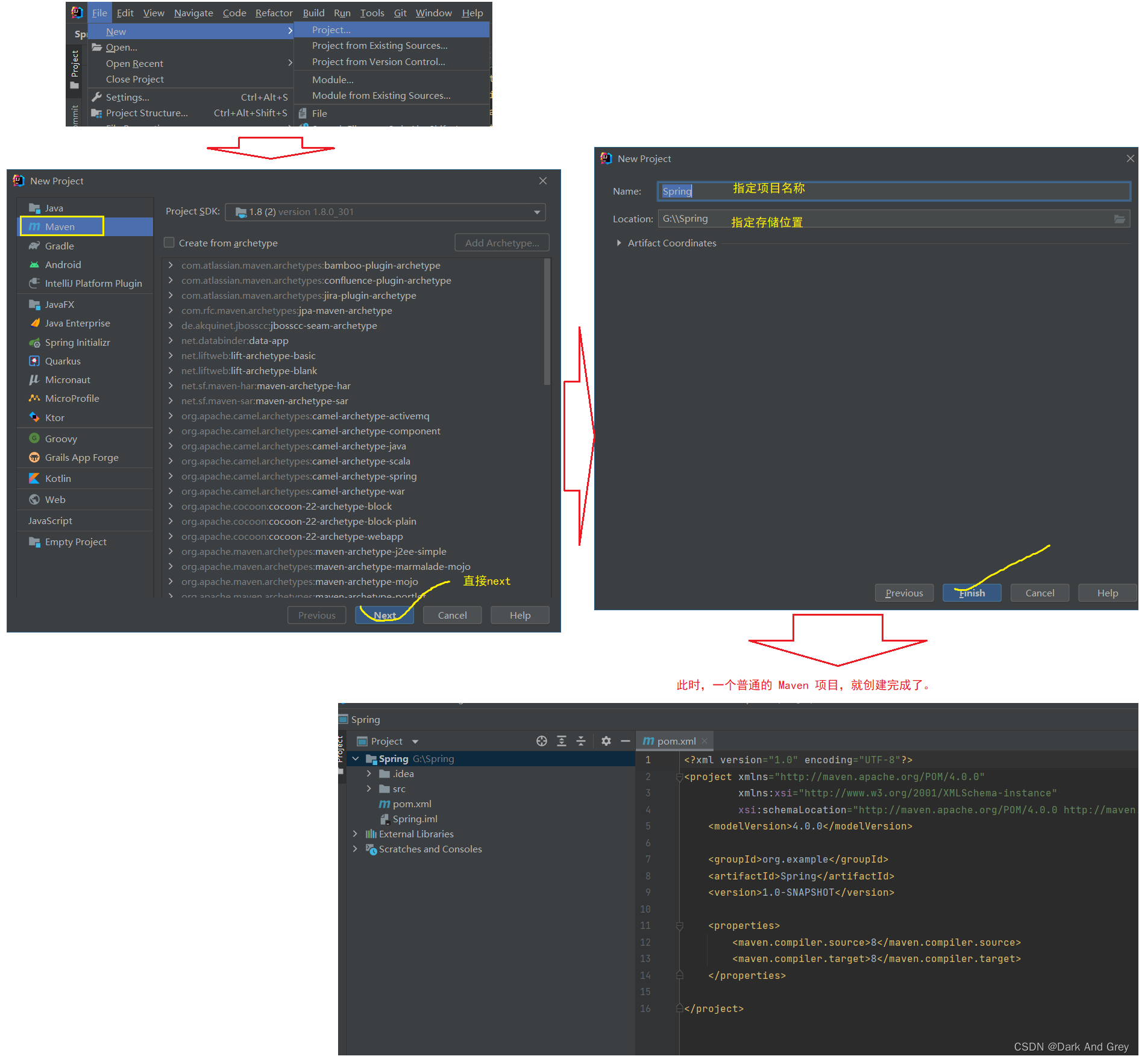Click Project Structure... menu entry

point(191,113)
